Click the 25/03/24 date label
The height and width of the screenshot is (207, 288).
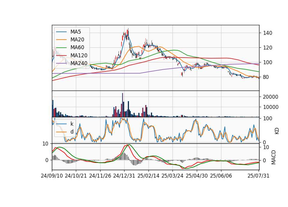[x=172, y=176]
